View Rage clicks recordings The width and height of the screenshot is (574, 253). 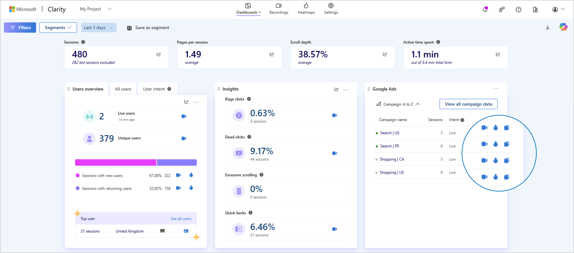pos(334,115)
